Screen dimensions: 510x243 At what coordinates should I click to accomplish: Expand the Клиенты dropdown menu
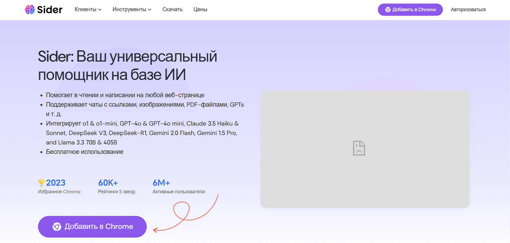pos(88,10)
